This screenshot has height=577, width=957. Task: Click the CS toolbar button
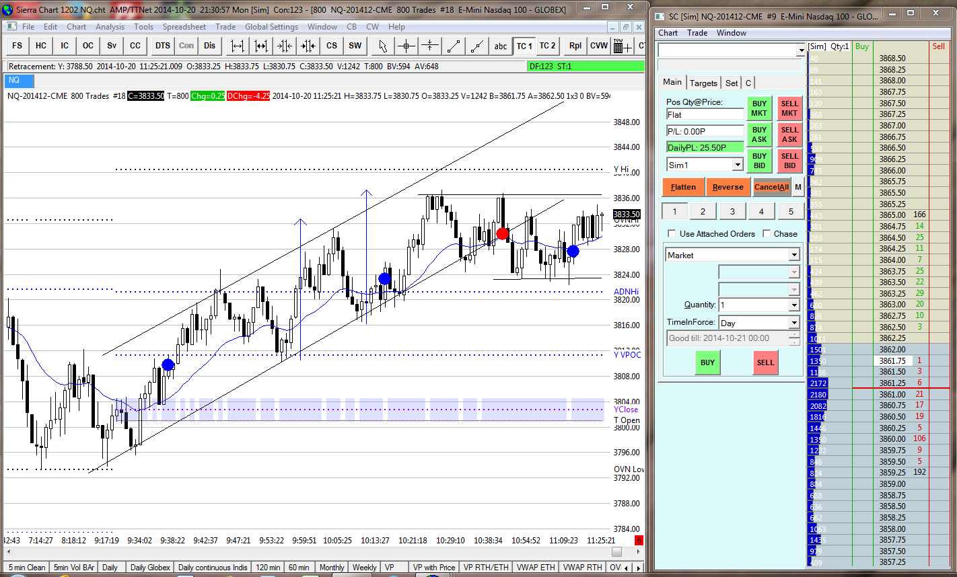[332, 46]
